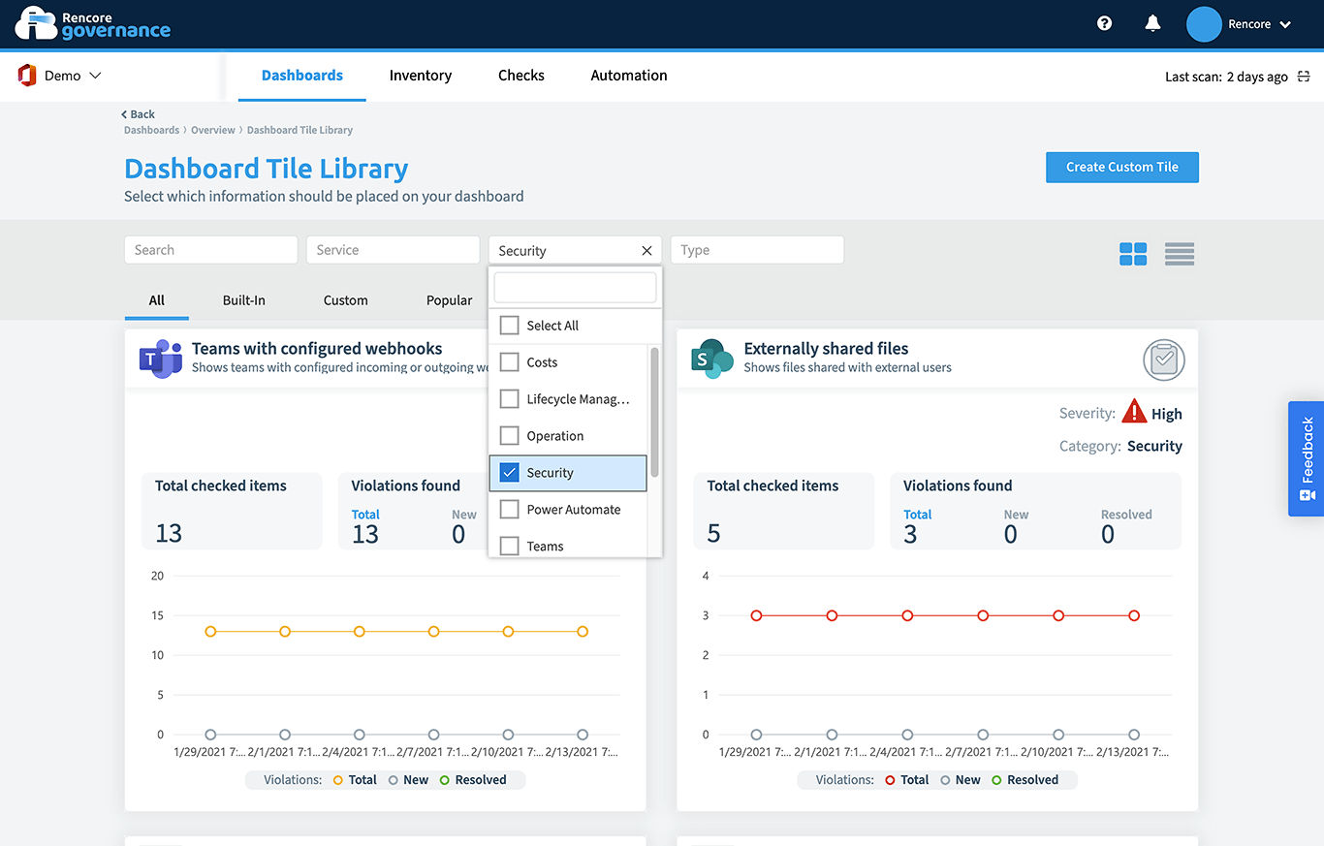Open the notifications bell
This screenshot has height=846, width=1324.
(x=1152, y=24)
